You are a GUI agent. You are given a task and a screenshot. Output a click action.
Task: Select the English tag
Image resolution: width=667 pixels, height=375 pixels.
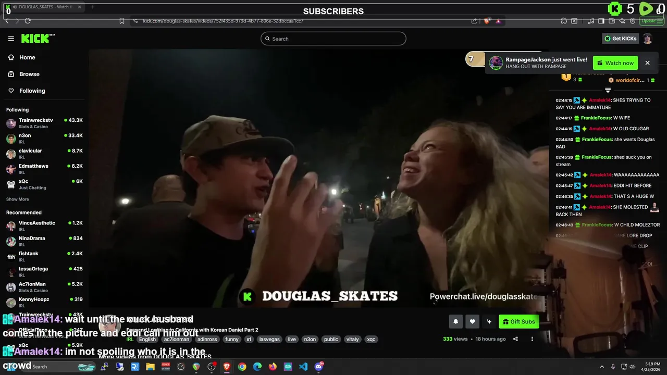coord(147,339)
